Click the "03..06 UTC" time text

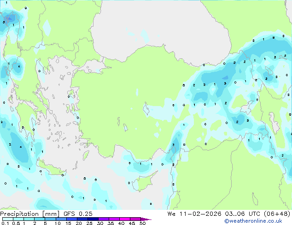coord(242,214)
